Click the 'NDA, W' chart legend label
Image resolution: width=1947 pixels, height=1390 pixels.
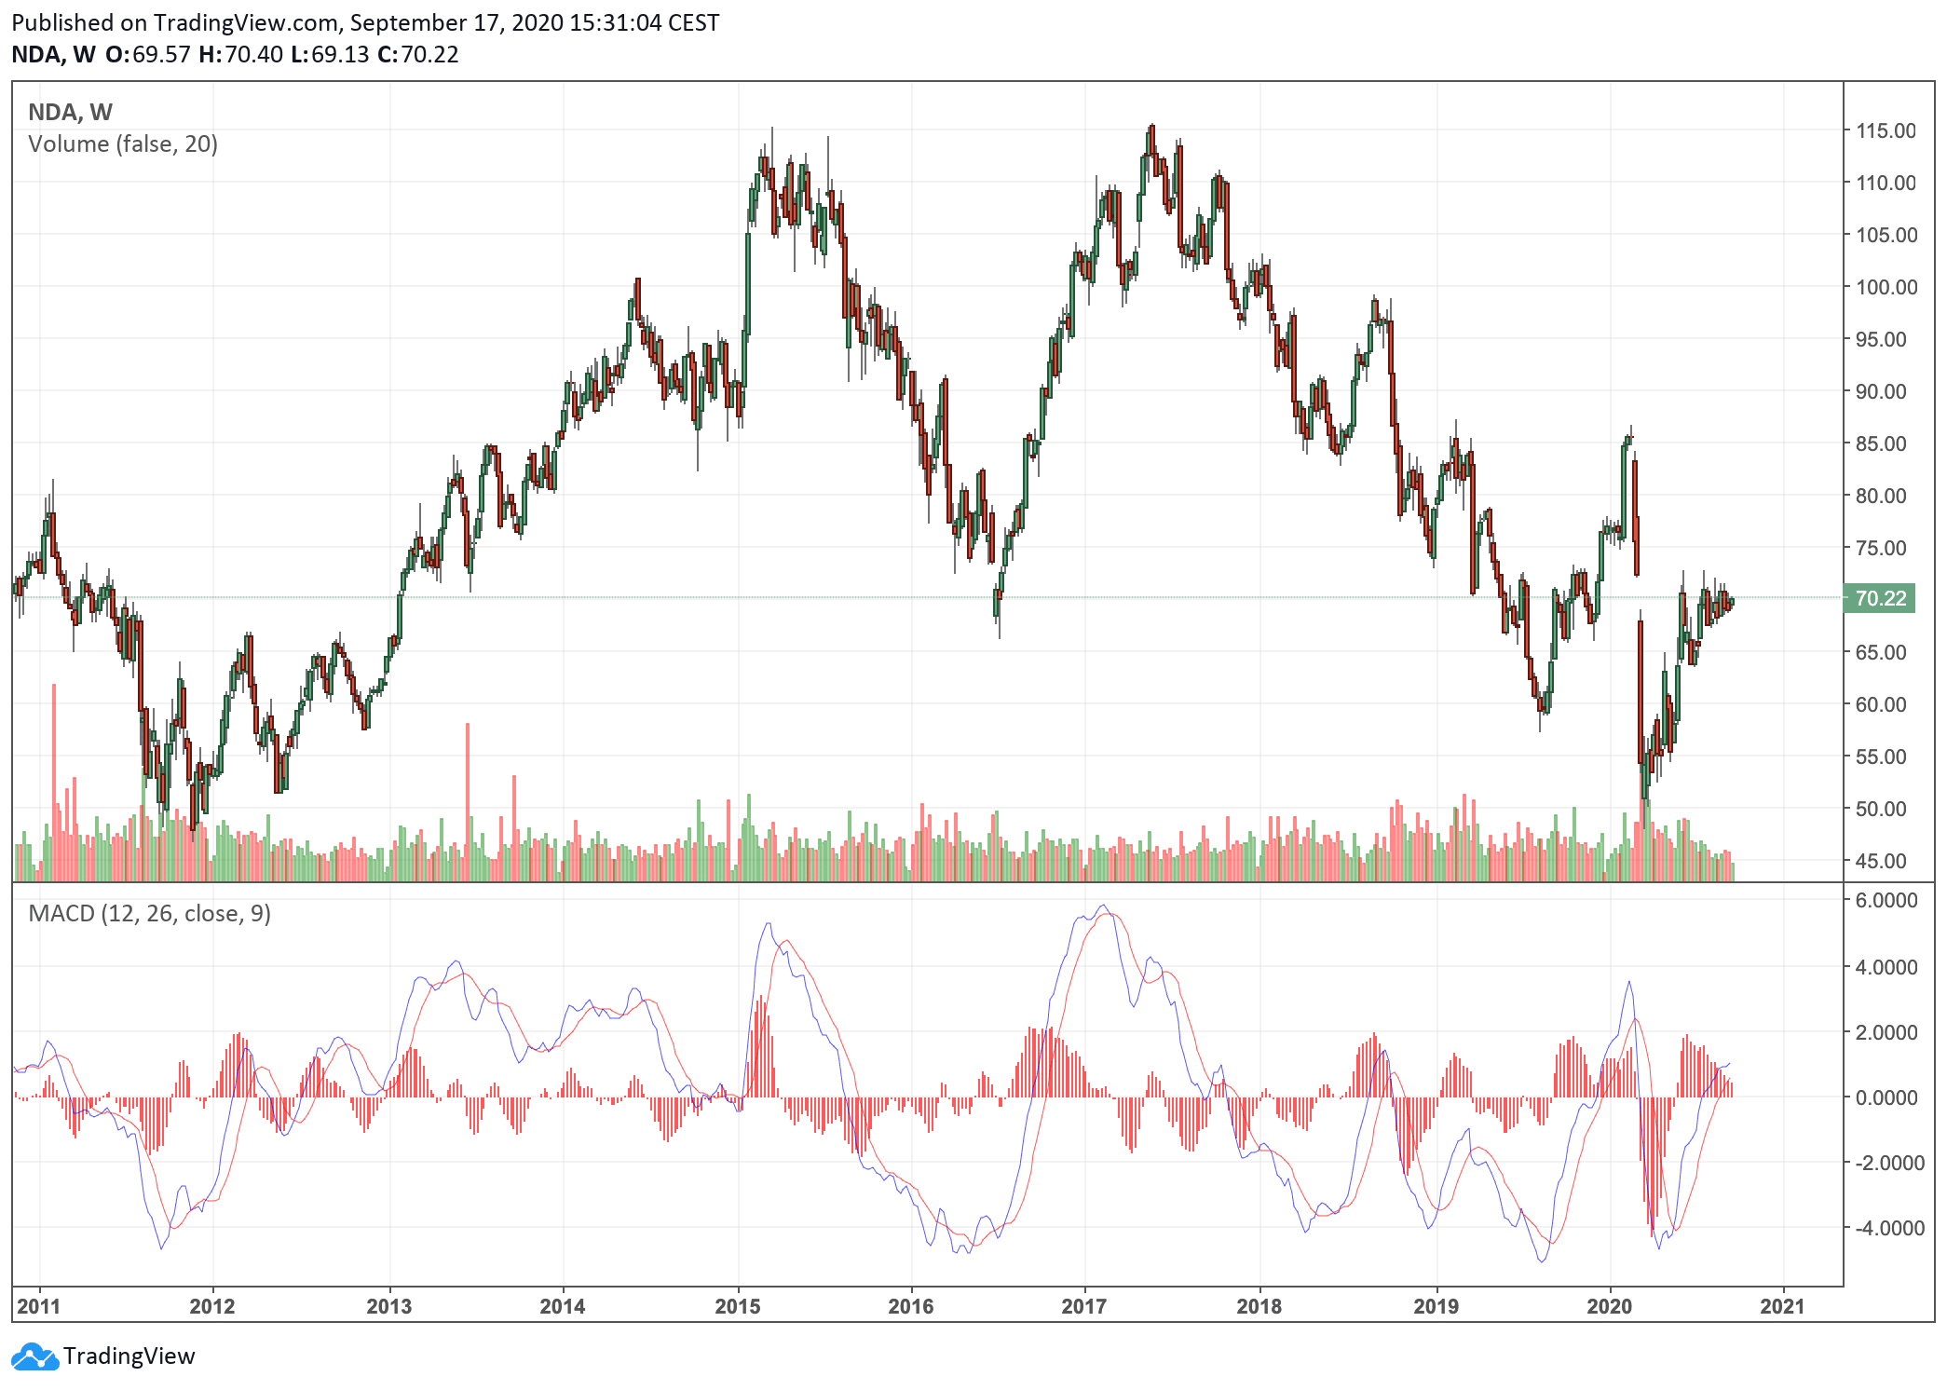tap(70, 113)
